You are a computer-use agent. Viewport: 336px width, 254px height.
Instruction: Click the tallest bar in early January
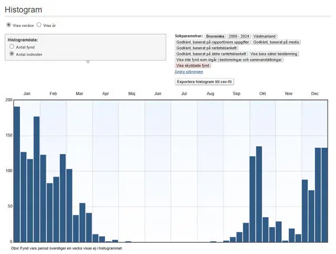tap(17, 174)
